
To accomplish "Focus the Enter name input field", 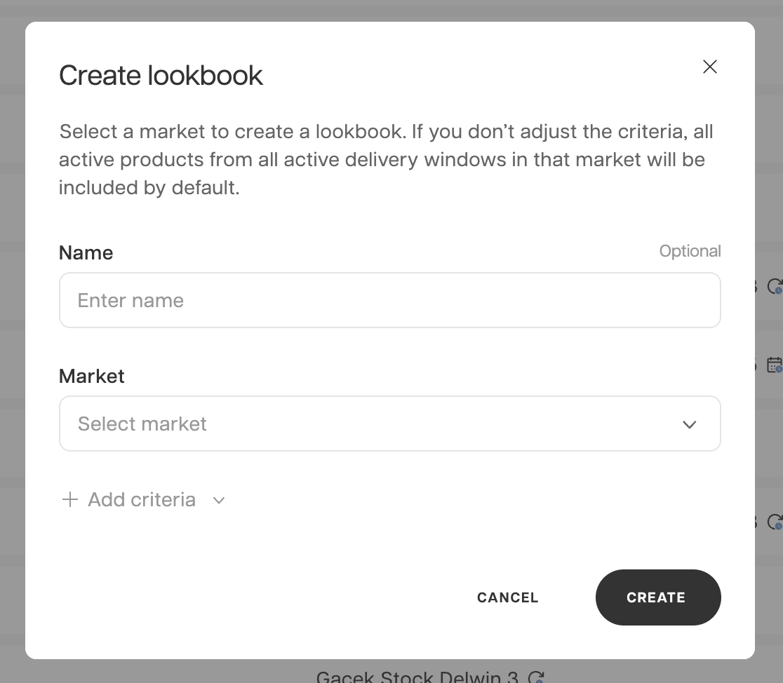I will coord(389,300).
